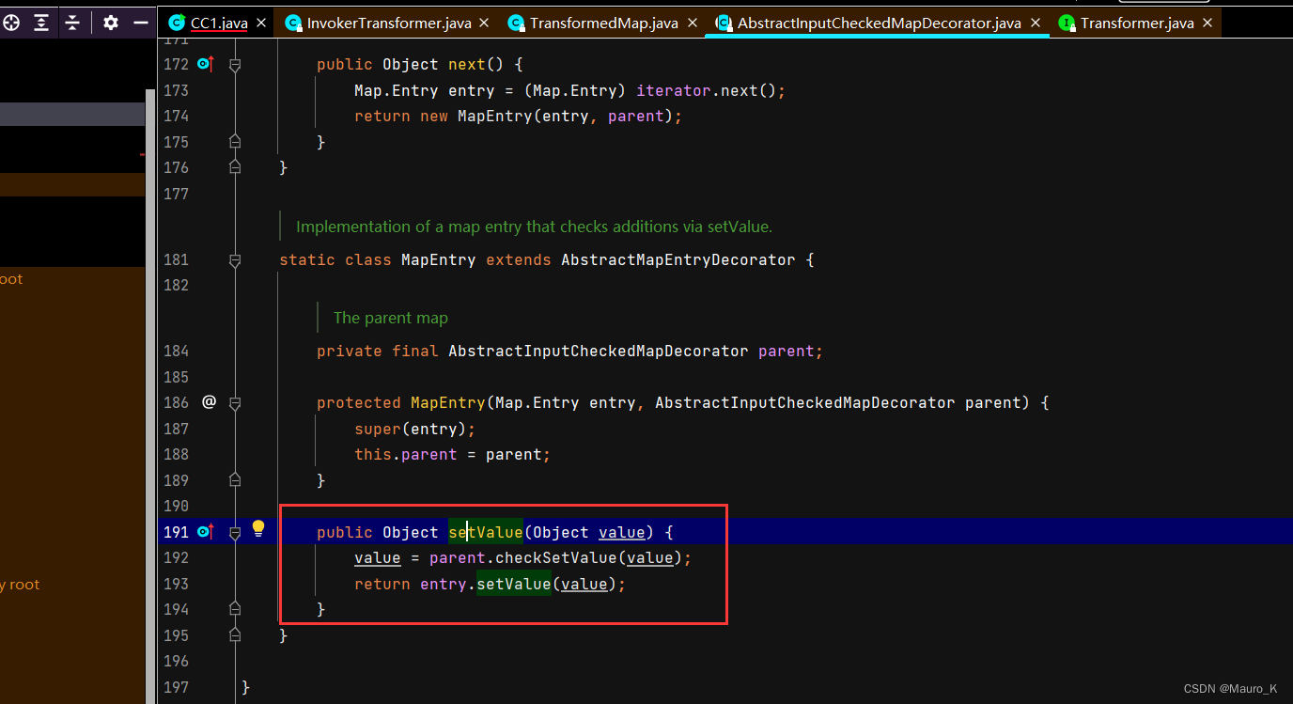
Task: Close the AbstractInputCheckedMapDecorator.java tab
Action: [x=1036, y=23]
